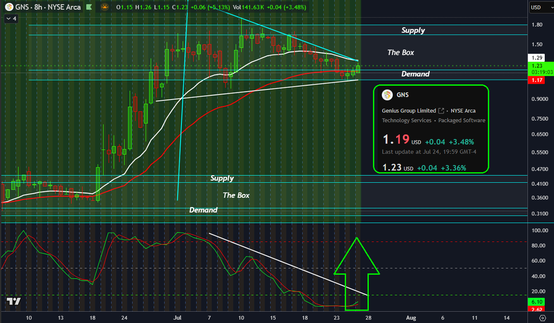Click the 1.50 price axis label

click(x=536, y=44)
